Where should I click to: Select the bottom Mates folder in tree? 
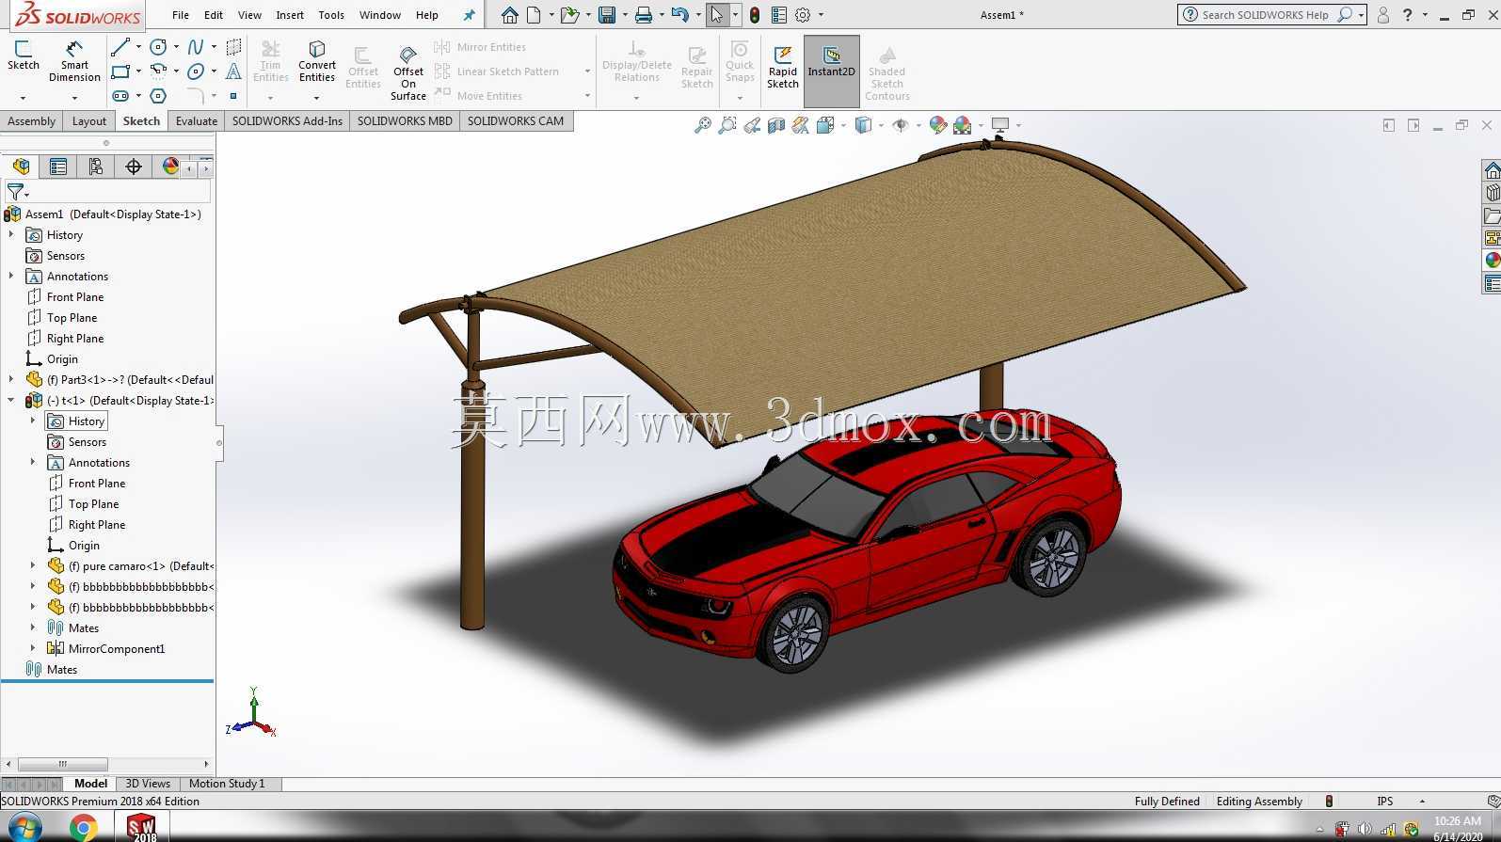62,669
